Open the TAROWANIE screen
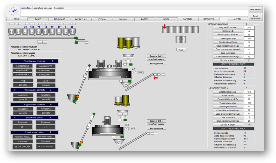The height and width of the screenshot is (163, 276). point(59,19)
